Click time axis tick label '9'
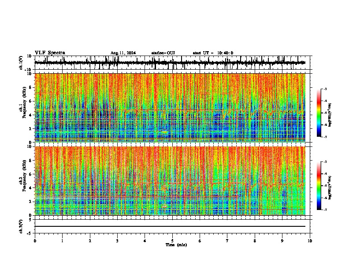The image size is (349, 270). click(282, 241)
